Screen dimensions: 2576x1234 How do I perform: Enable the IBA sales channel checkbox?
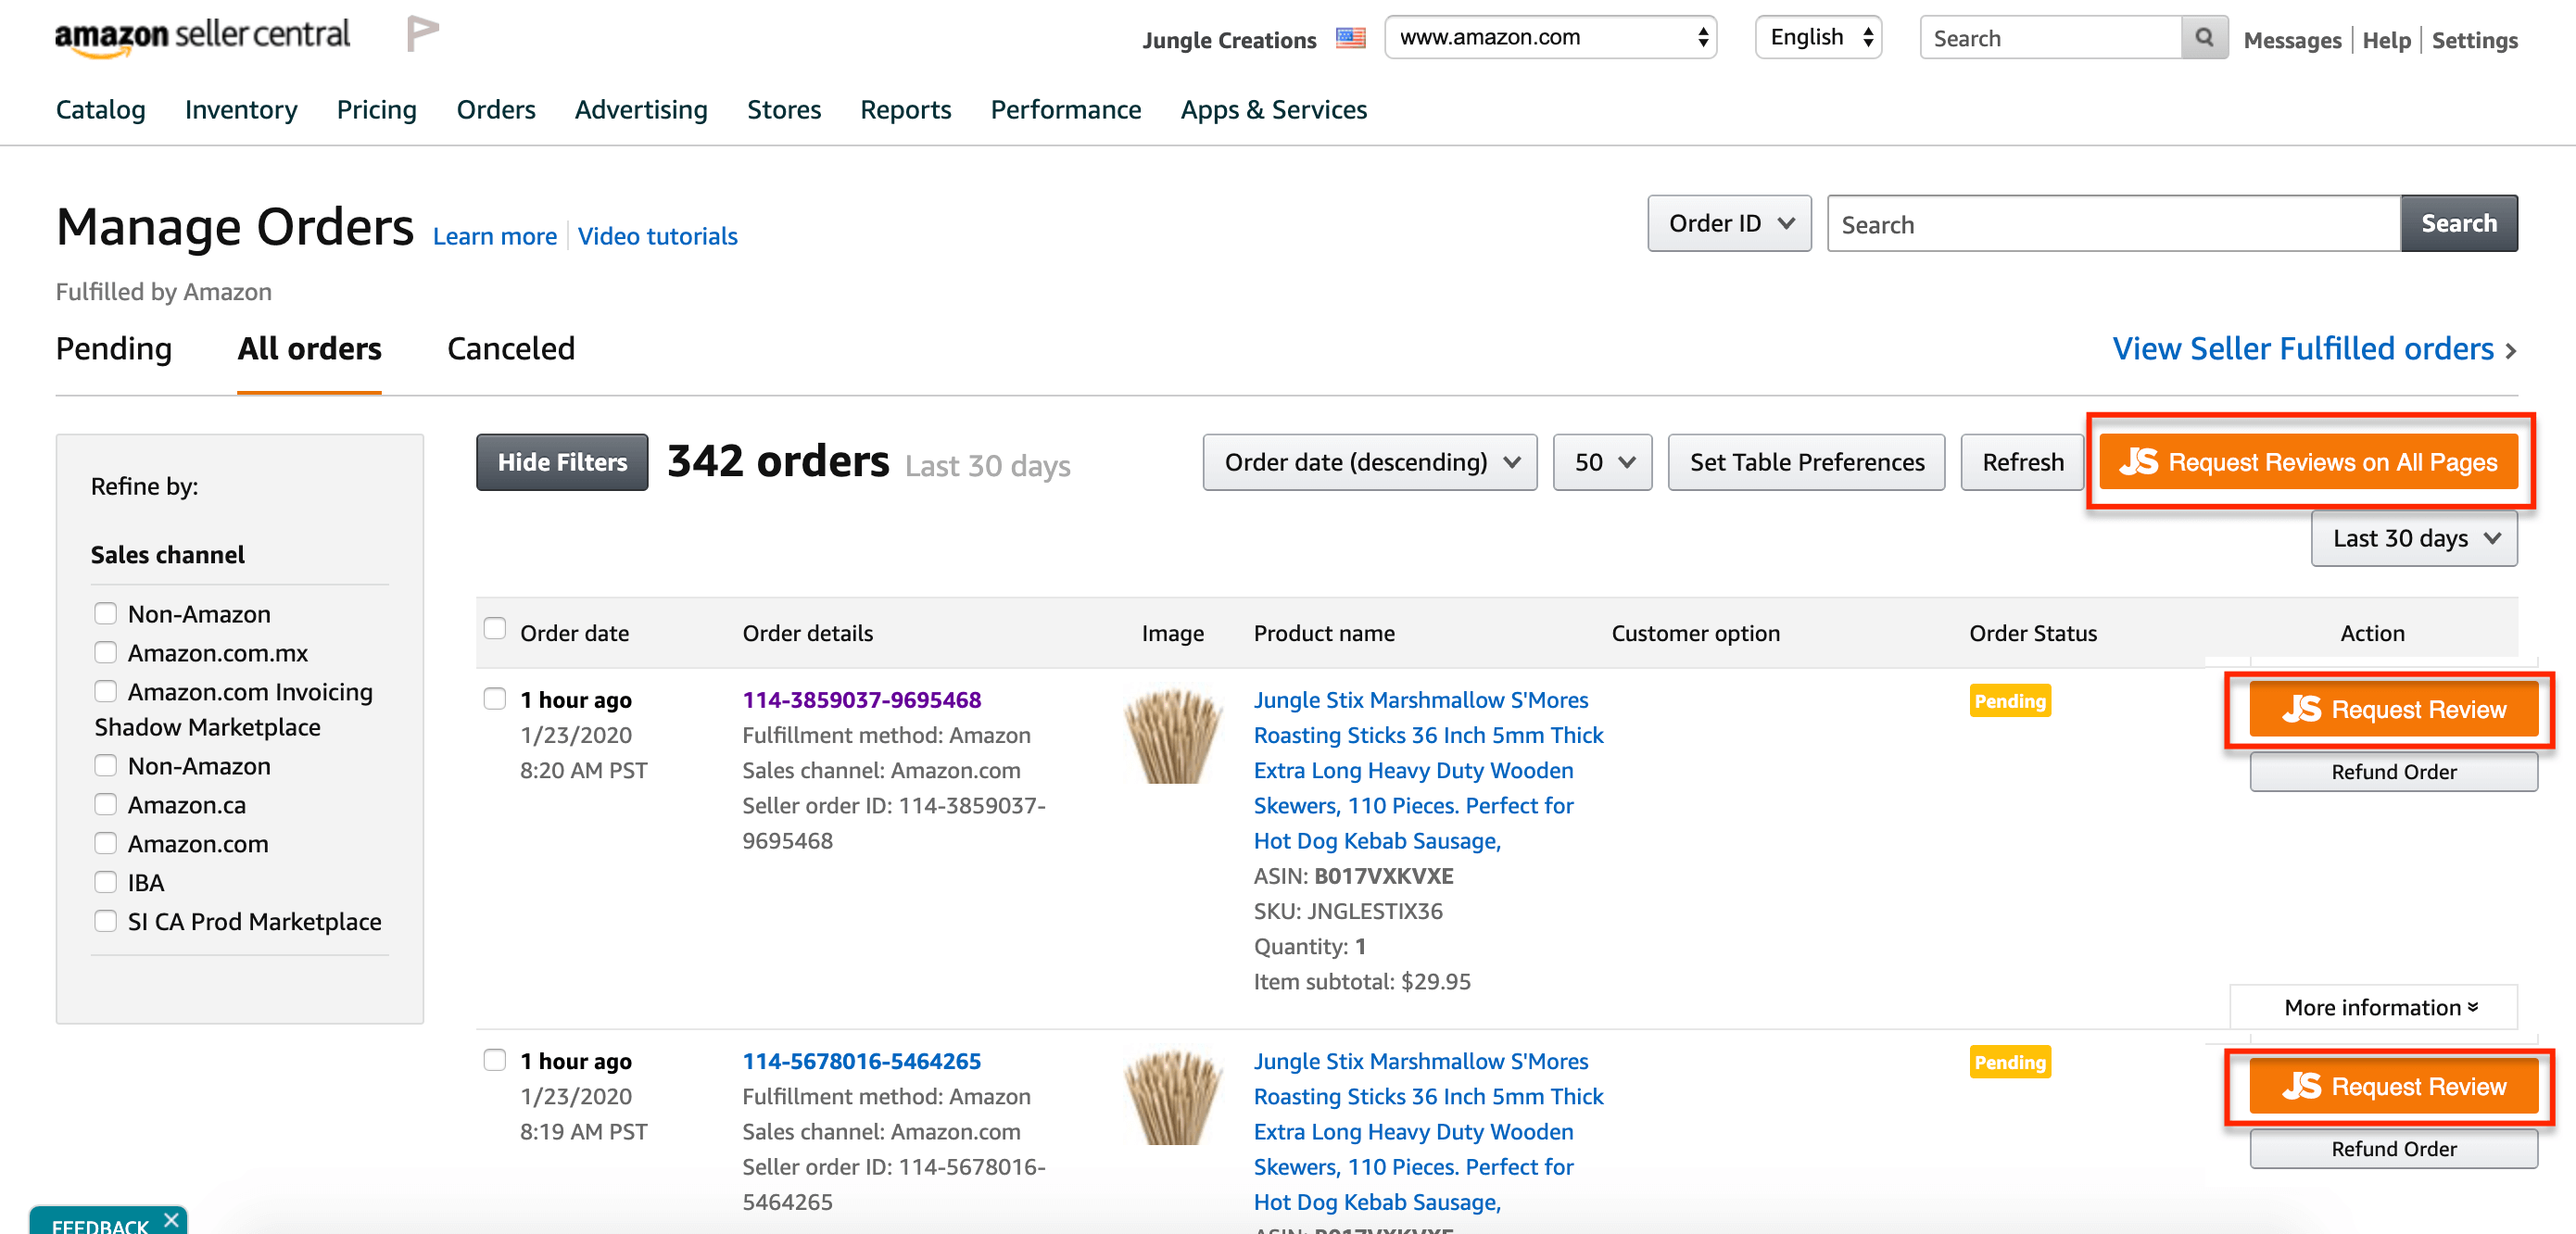tap(105, 882)
